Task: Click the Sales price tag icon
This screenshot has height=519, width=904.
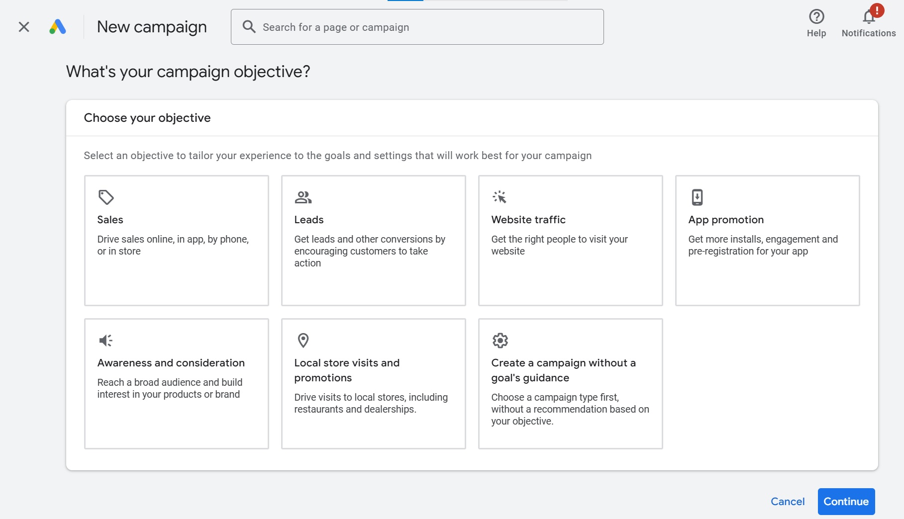Action: [106, 197]
